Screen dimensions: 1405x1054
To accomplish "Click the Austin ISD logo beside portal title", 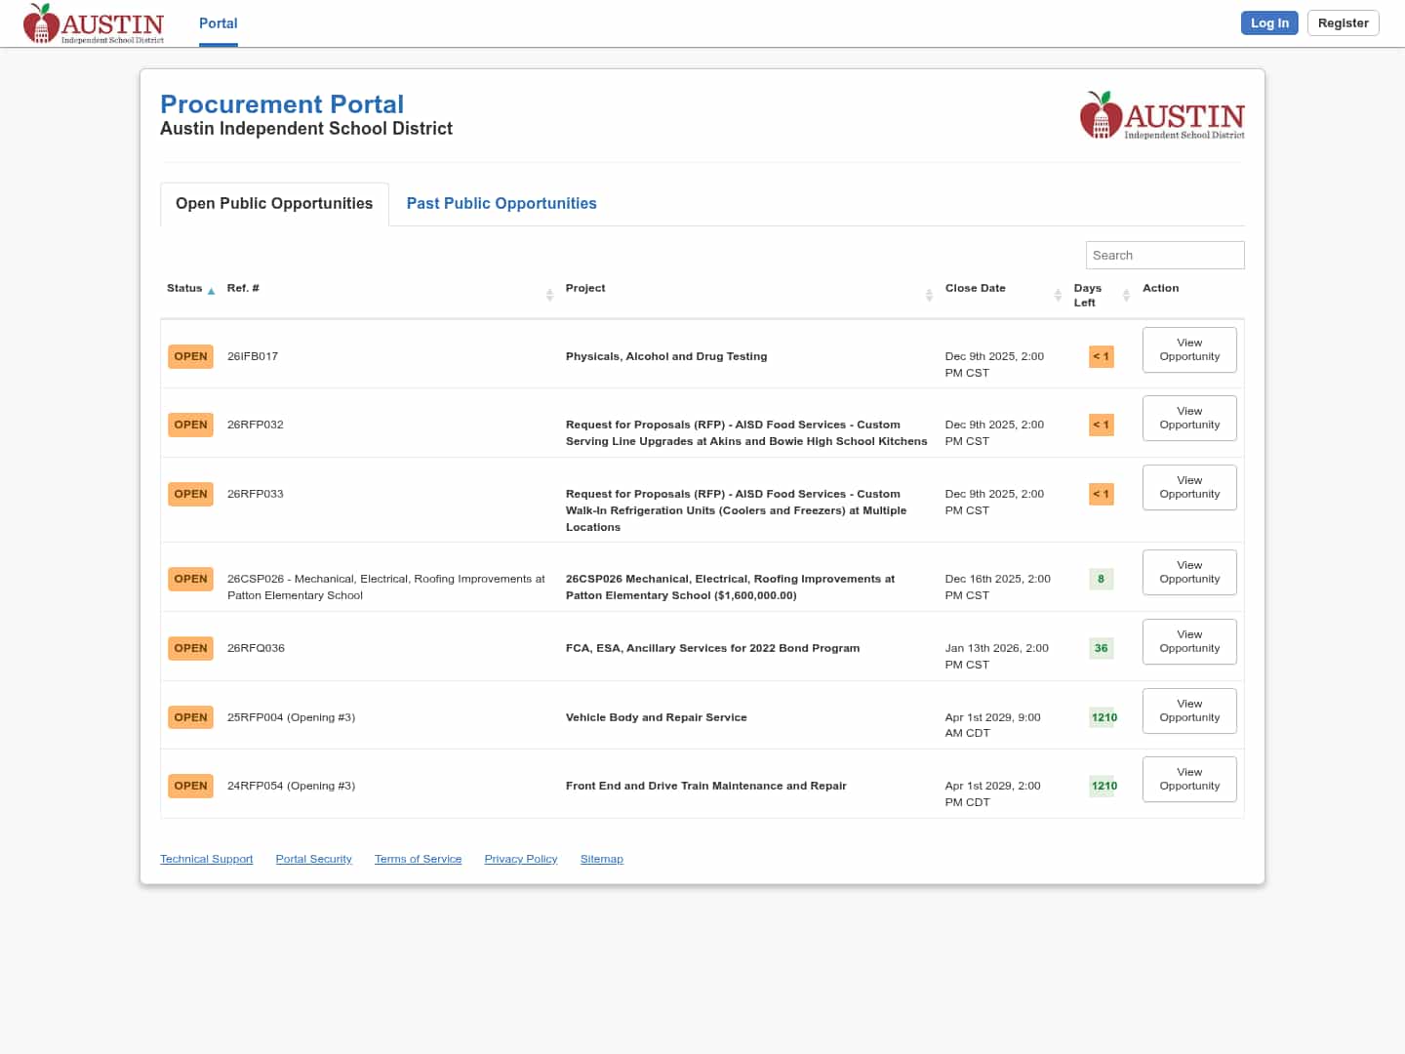I will (1161, 116).
